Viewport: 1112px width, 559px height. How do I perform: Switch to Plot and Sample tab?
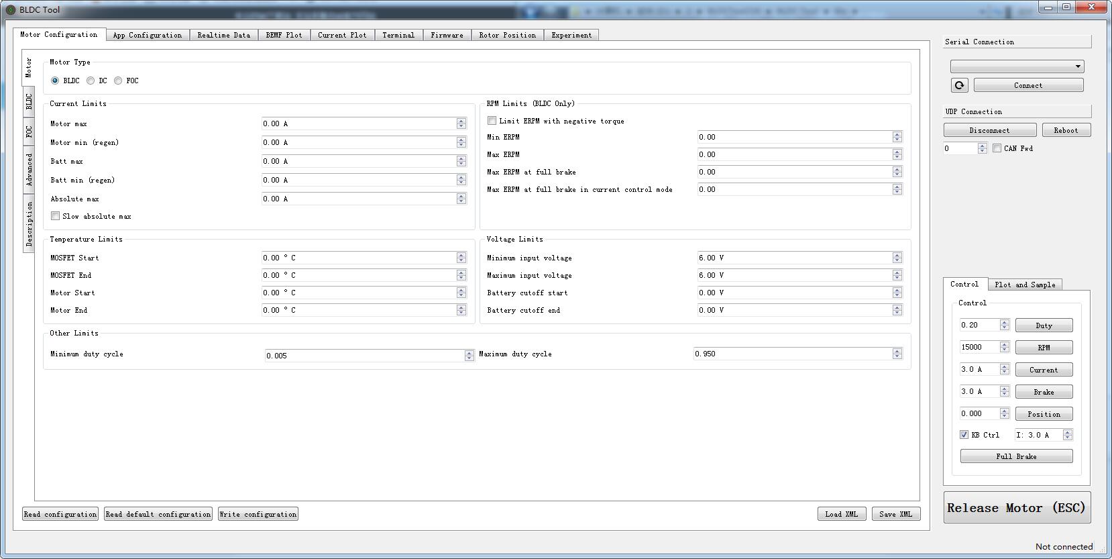tap(1025, 285)
